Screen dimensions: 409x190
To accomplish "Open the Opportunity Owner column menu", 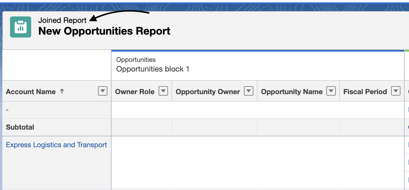I will (x=249, y=91).
